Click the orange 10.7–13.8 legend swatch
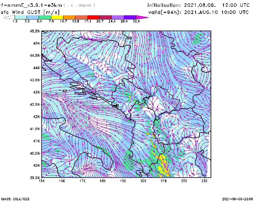 point(69,17)
